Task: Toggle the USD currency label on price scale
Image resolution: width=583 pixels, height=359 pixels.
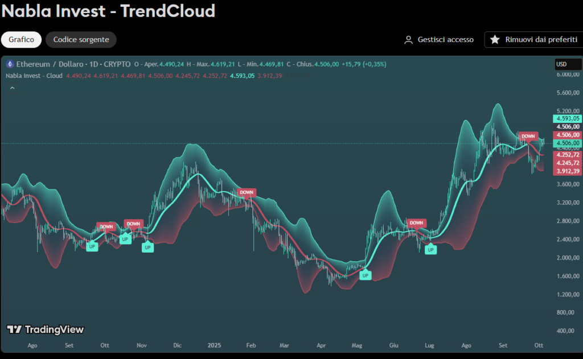Action: click(x=563, y=64)
